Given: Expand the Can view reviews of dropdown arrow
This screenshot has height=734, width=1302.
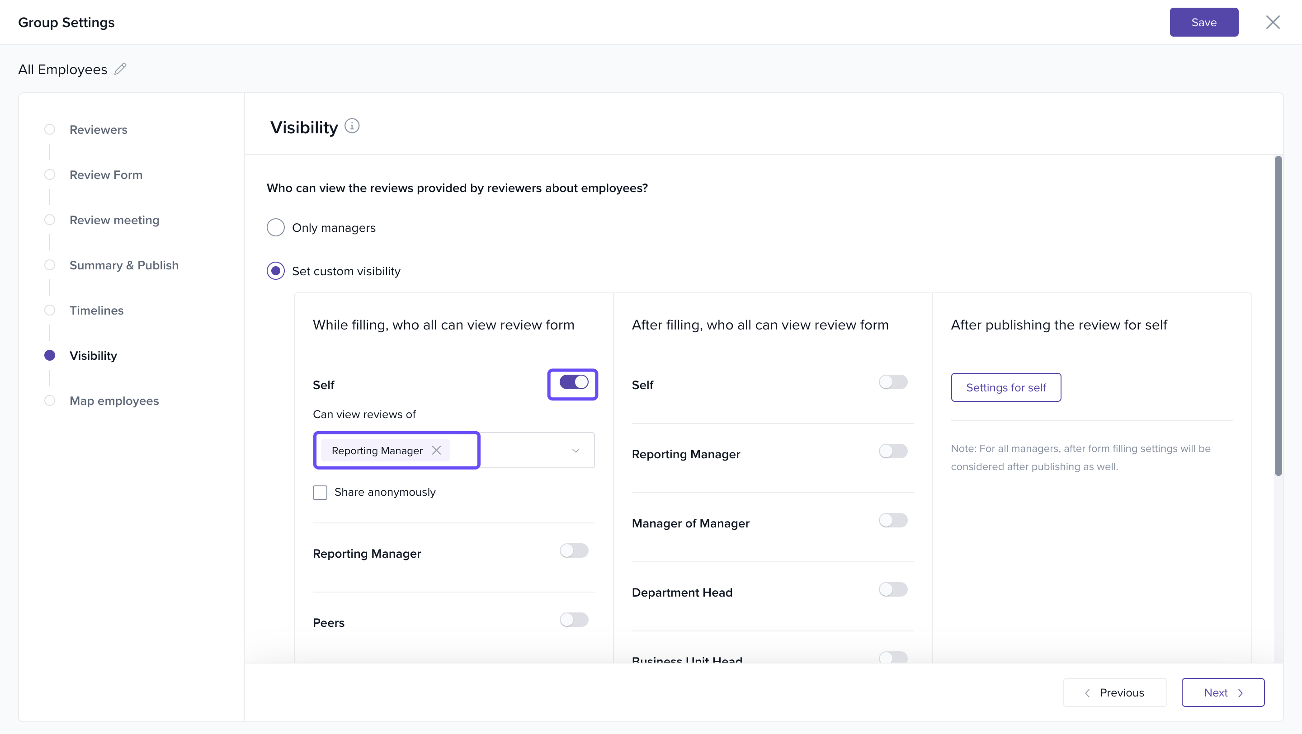Looking at the screenshot, I should (575, 450).
